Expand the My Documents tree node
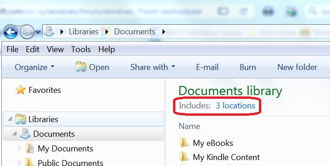The image size is (330, 166). point(19,148)
